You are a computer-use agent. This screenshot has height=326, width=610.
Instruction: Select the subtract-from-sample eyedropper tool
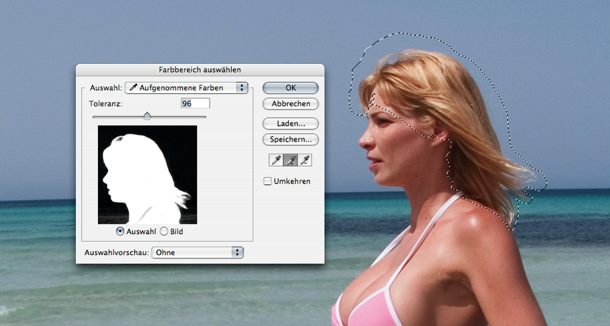[304, 160]
